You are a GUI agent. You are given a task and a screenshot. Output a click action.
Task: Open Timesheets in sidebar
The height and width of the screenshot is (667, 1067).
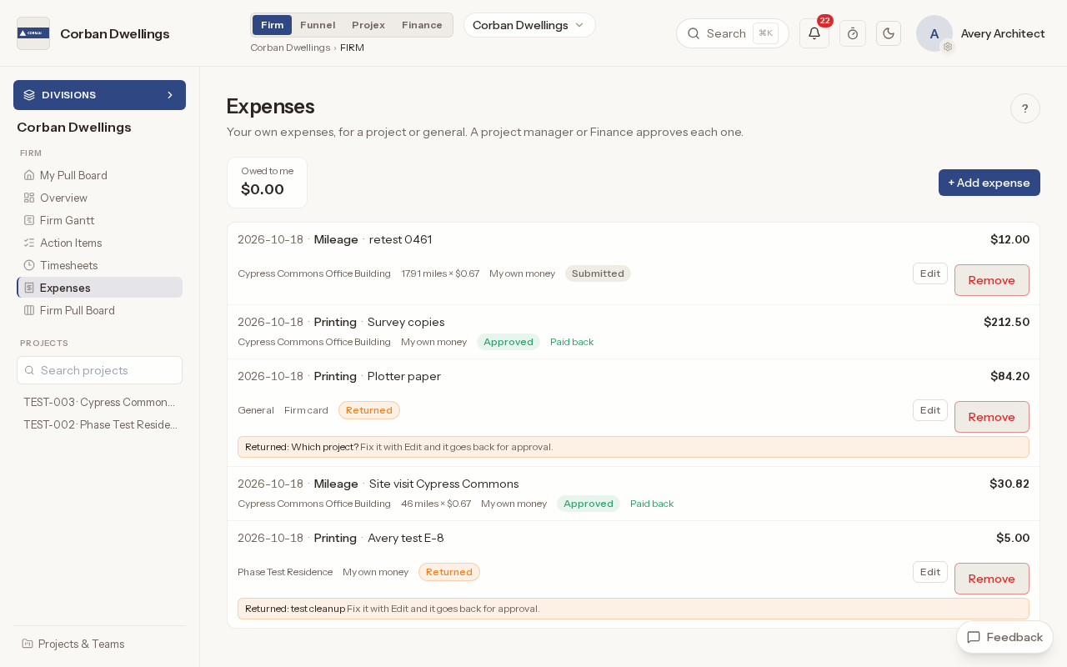point(99,265)
